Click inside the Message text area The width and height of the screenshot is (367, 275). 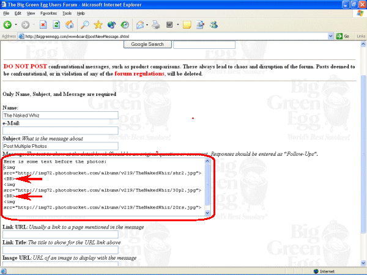click(x=104, y=187)
